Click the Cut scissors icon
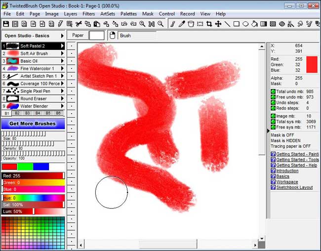 (79, 24)
